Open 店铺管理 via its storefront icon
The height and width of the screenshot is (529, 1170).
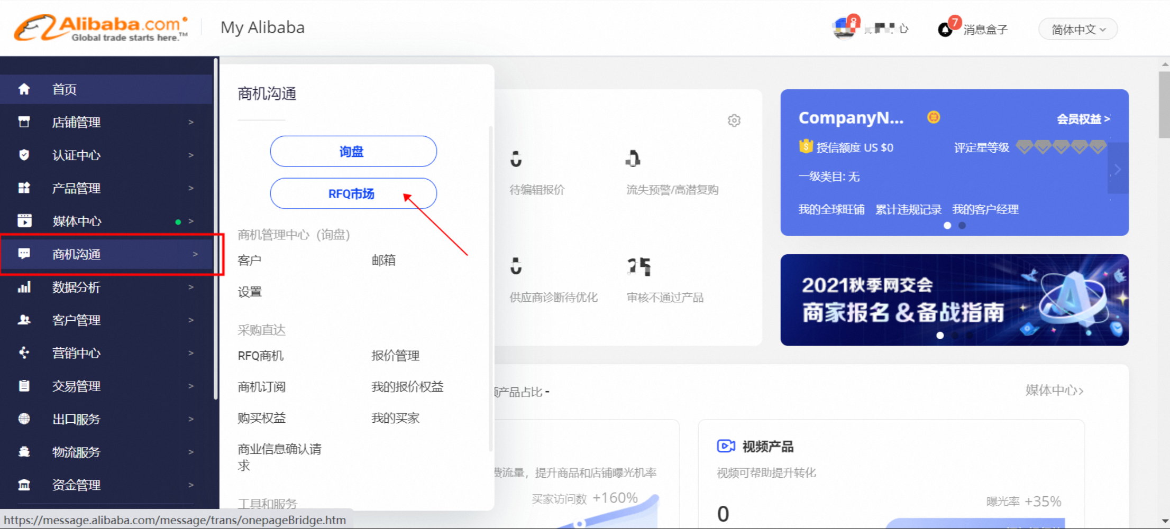click(x=24, y=122)
